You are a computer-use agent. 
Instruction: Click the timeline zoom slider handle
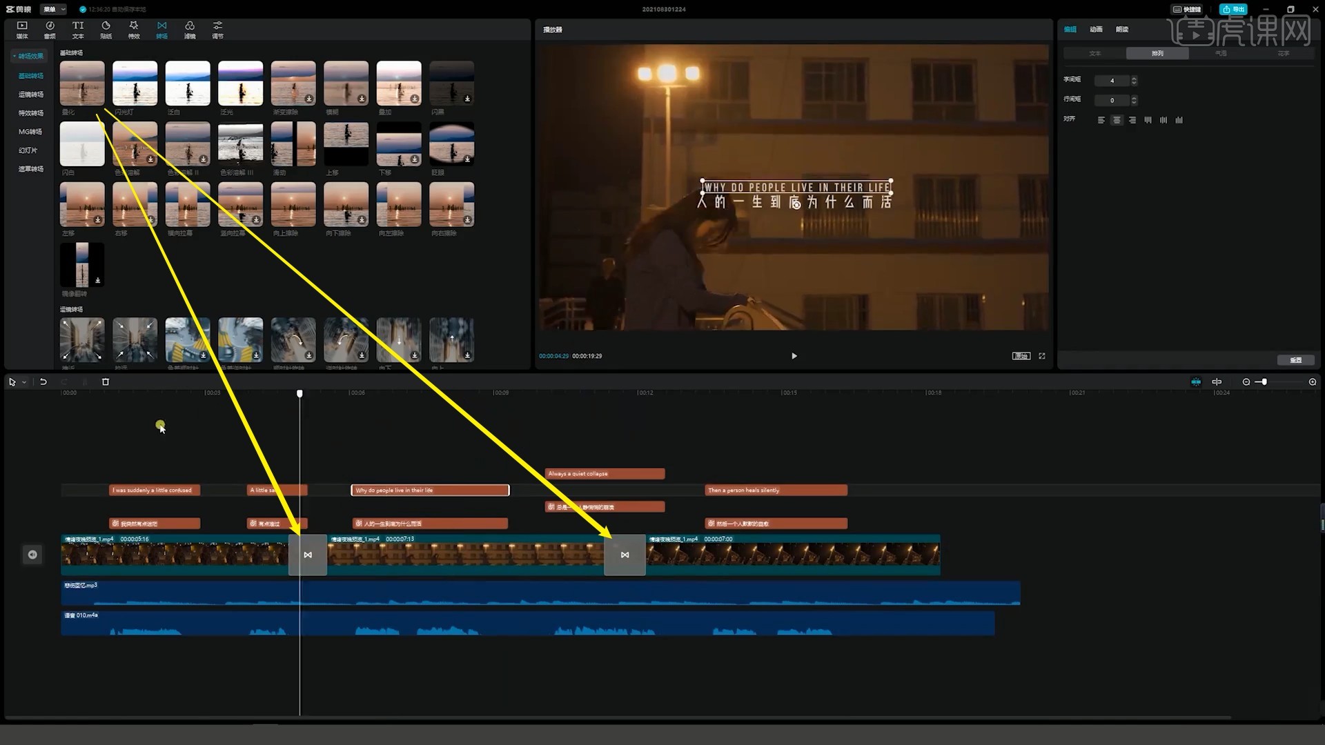[1264, 381]
